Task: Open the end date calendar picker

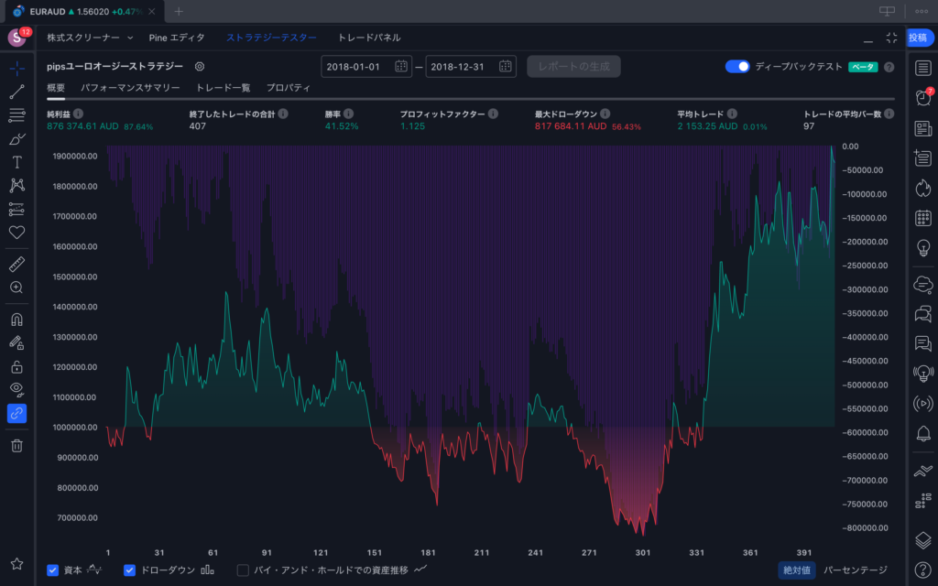Action: [x=506, y=66]
